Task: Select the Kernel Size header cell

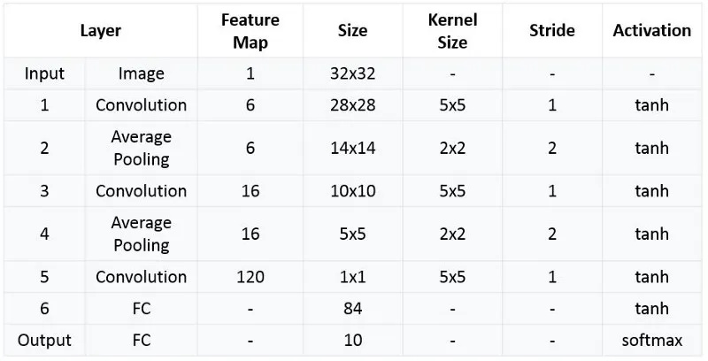Action: point(452,31)
